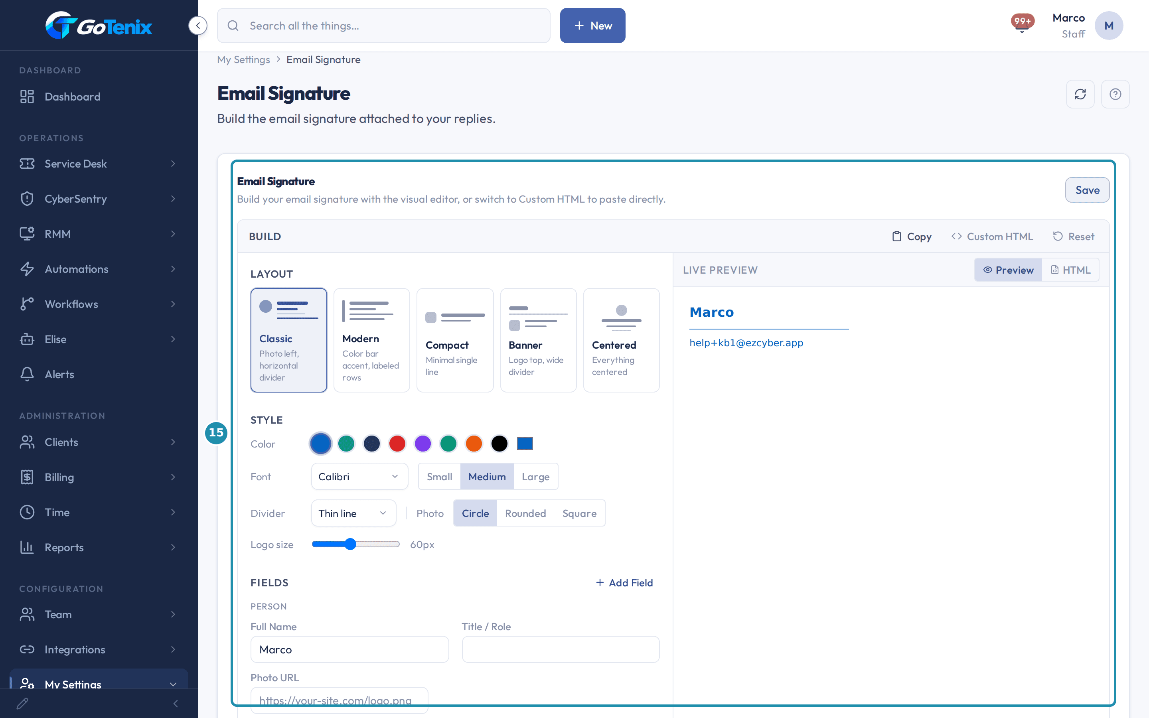The height and width of the screenshot is (718, 1149).
Task: Pick the Centered layout card
Action: coord(621,340)
